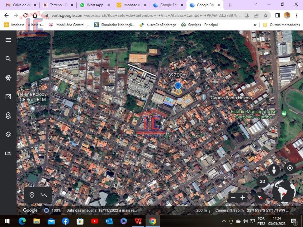Select the measure ruler tool
The image size is (303, 227).
(x=8, y=153)
